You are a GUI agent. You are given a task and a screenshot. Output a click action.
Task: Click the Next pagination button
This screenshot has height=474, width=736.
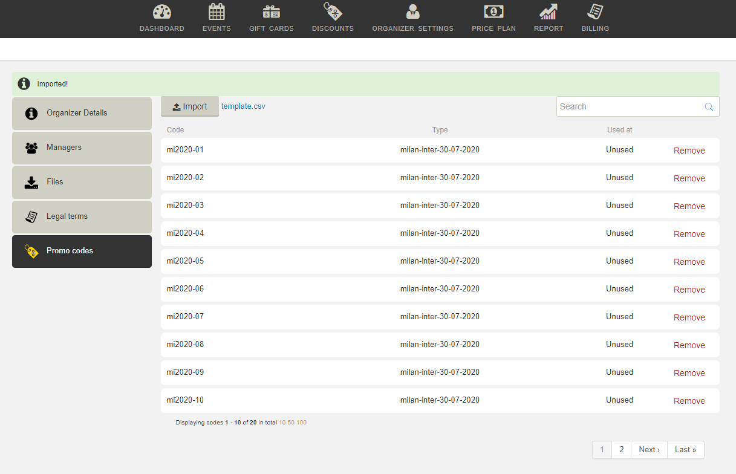[x=649, y=450]
